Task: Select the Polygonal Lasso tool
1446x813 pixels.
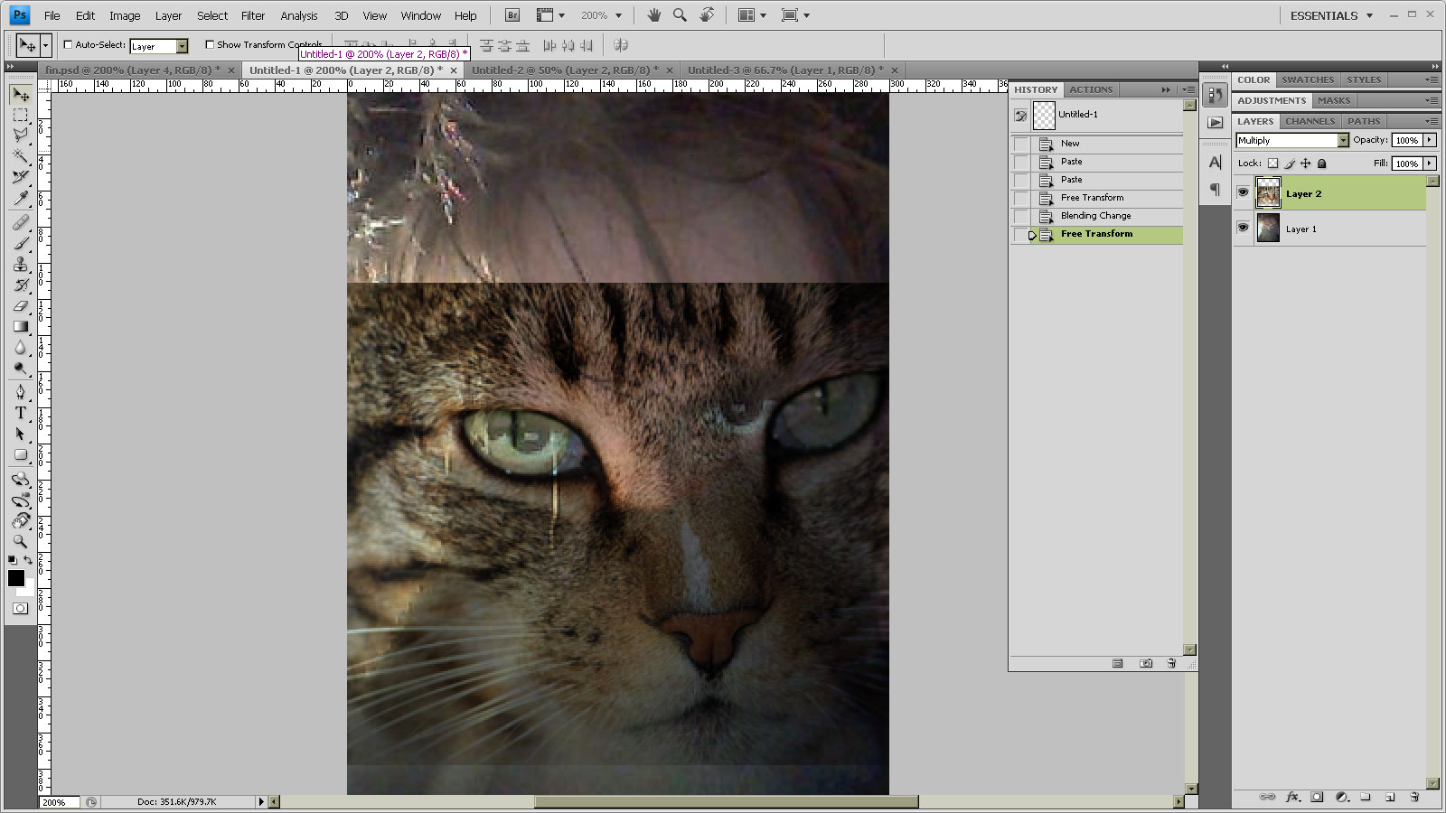Action: pyautogui.click(x=21, y=135)
